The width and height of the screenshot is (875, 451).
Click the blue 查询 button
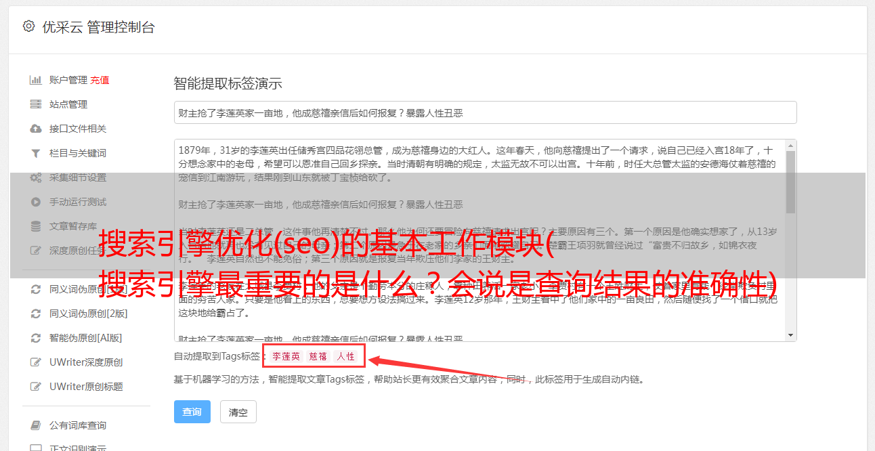pos(192,412)
